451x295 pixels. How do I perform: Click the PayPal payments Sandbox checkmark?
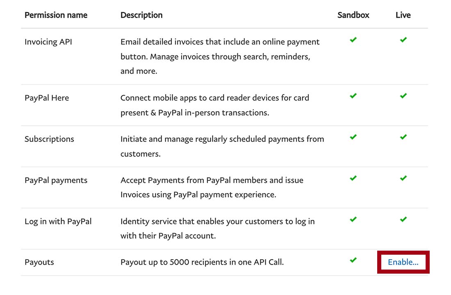coord(353,178)
